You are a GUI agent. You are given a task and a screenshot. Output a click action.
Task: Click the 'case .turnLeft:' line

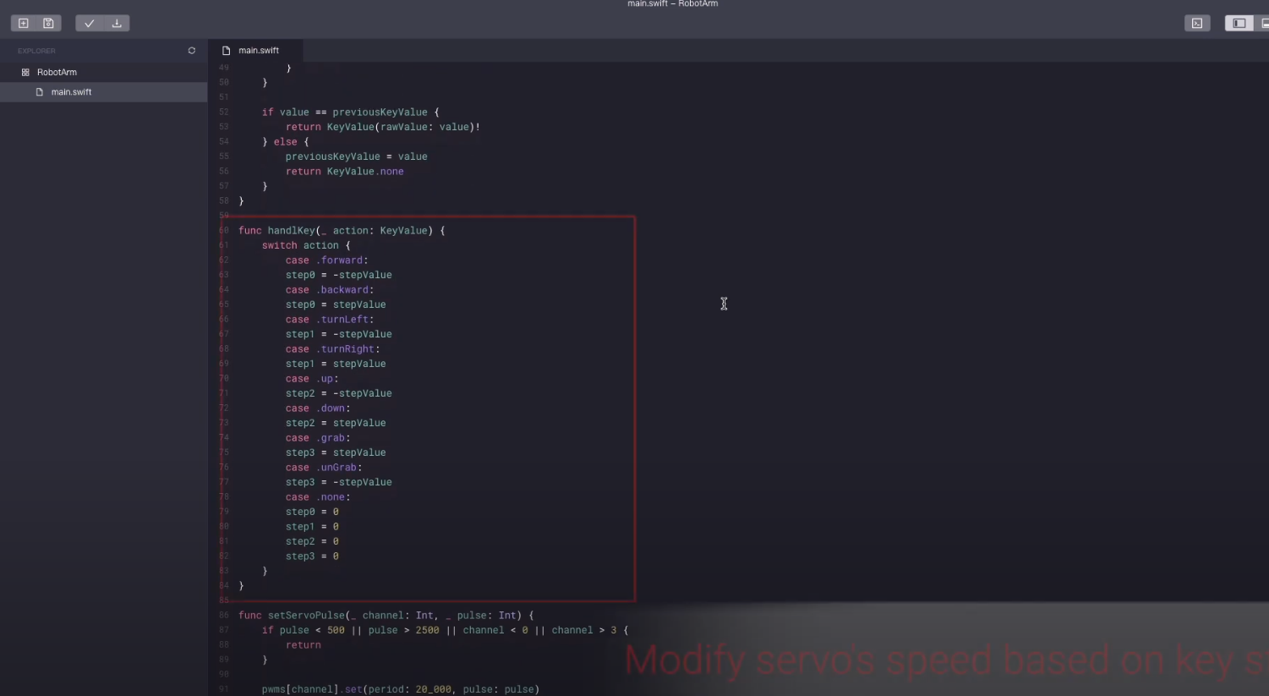pos(330,320)
